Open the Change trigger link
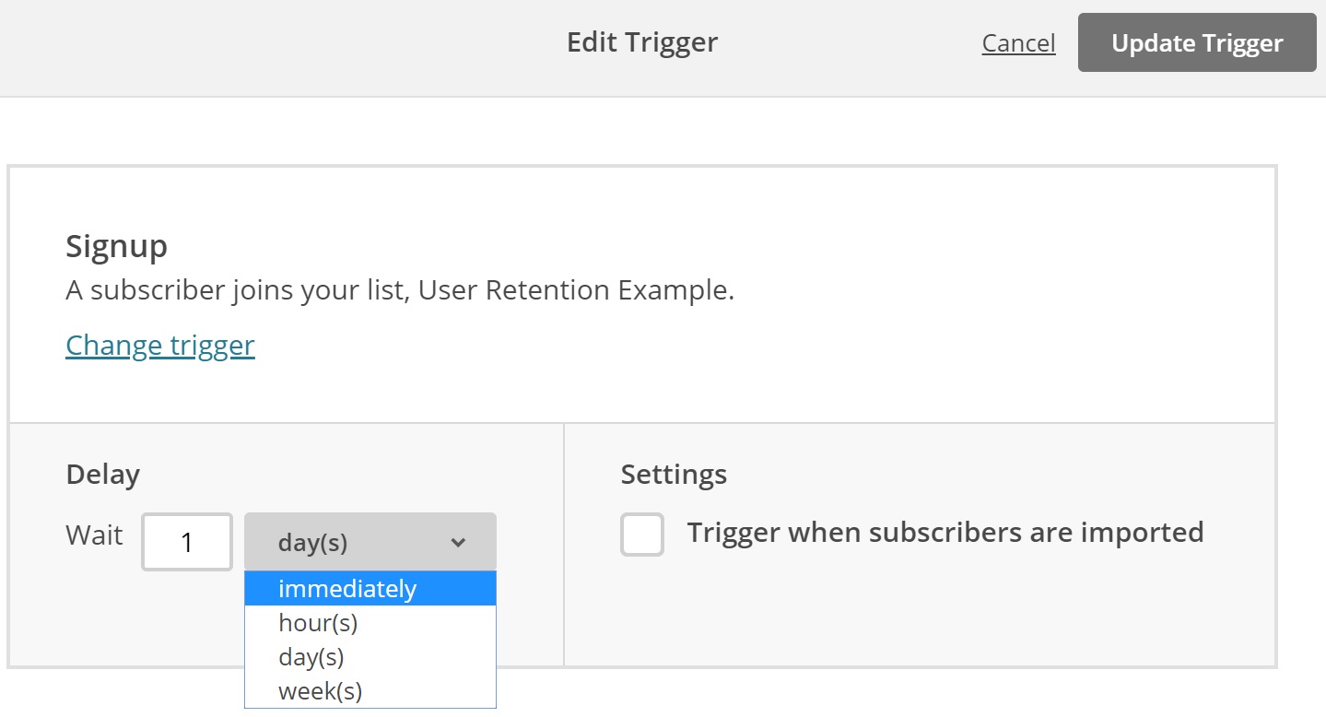This screenshot has width=1326, height=717. pyautogui.click(x=158, y=345)
